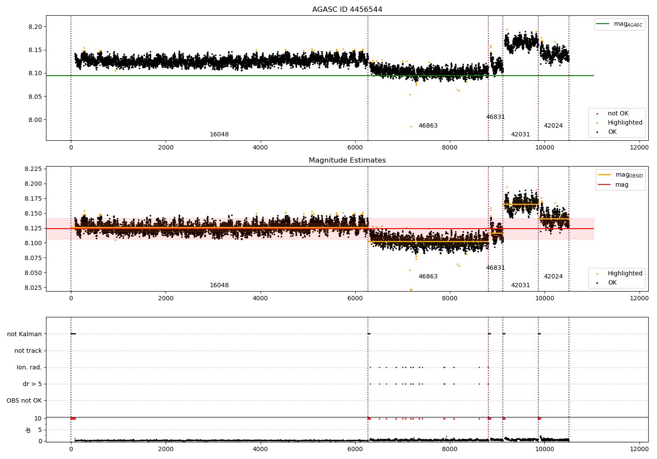Click the 6000 x-axis tick of middle plot
Screen dimensions: 657x459
[355, 298]
